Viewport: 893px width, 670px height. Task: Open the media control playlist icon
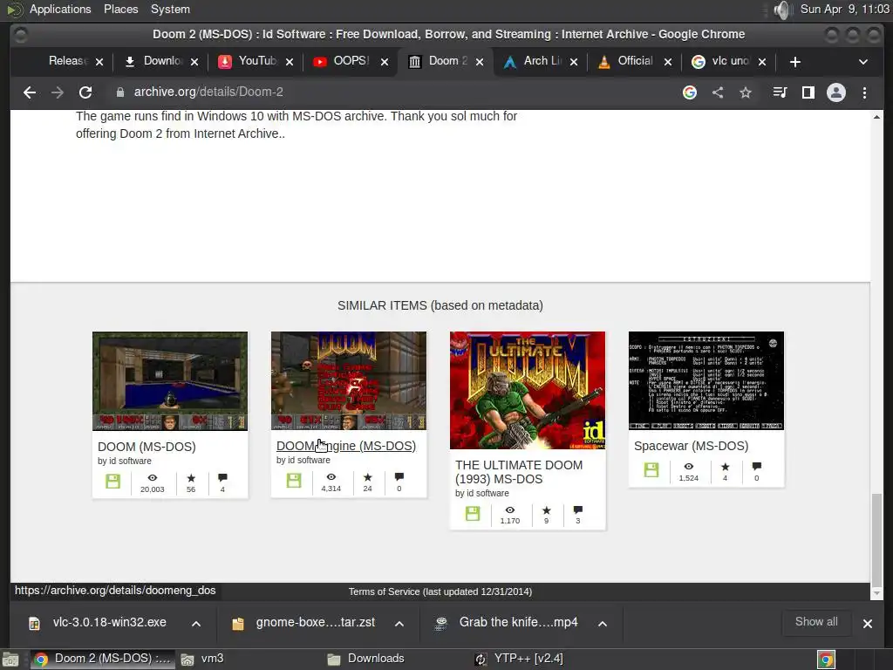780,92
